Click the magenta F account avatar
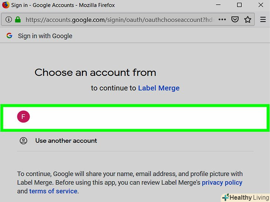This screenshot has width=270, height=202. 23,117
